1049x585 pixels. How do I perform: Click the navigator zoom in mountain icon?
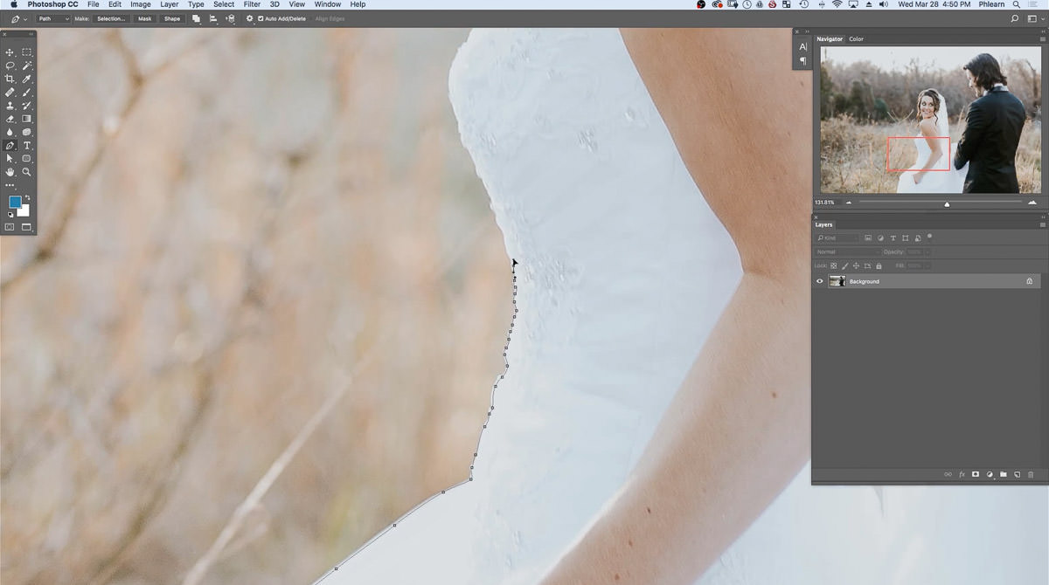1032,203
